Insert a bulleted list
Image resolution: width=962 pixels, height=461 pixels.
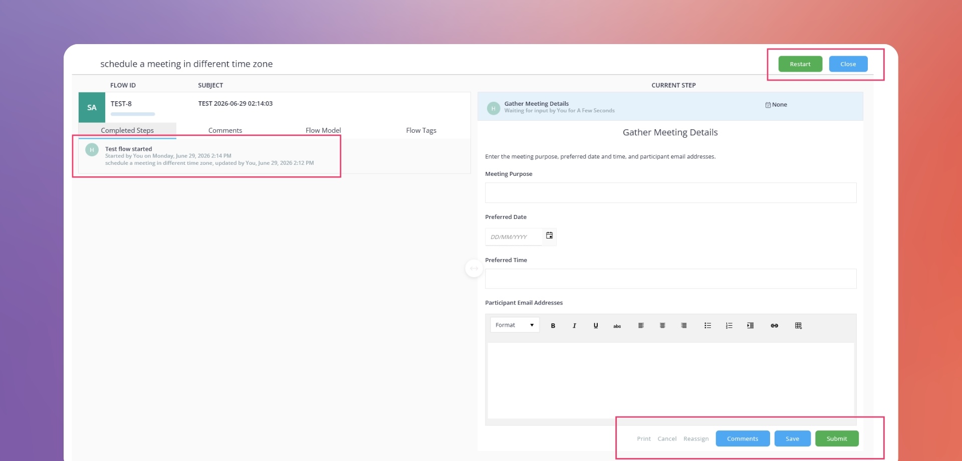[x=707, y=326]
